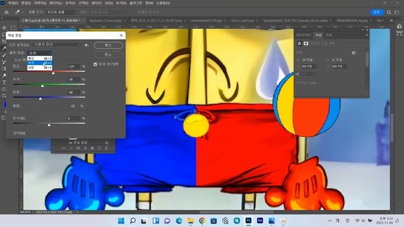Select the Type (T) tool
The height and width of the screenshot is (227, 404).
pyautogui.click(x=4, y=83)
